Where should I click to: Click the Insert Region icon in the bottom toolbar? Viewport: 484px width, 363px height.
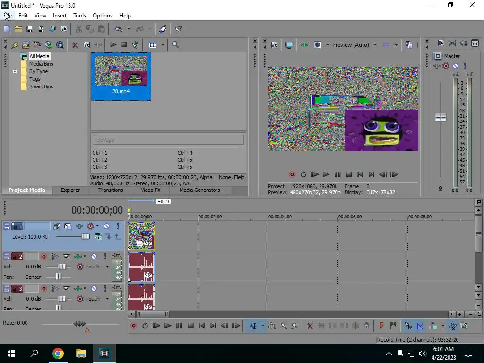click(x=393, y=326)
